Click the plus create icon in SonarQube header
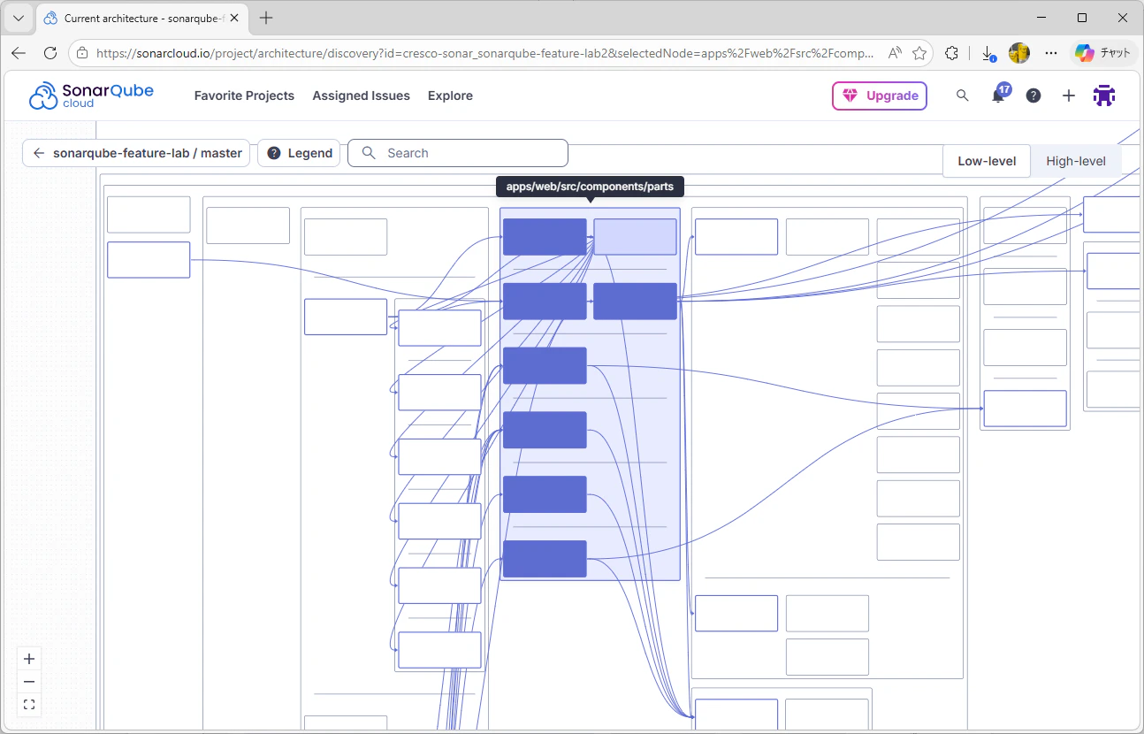The width and height of the screenshot is (1144, 734). (1069, 96)
